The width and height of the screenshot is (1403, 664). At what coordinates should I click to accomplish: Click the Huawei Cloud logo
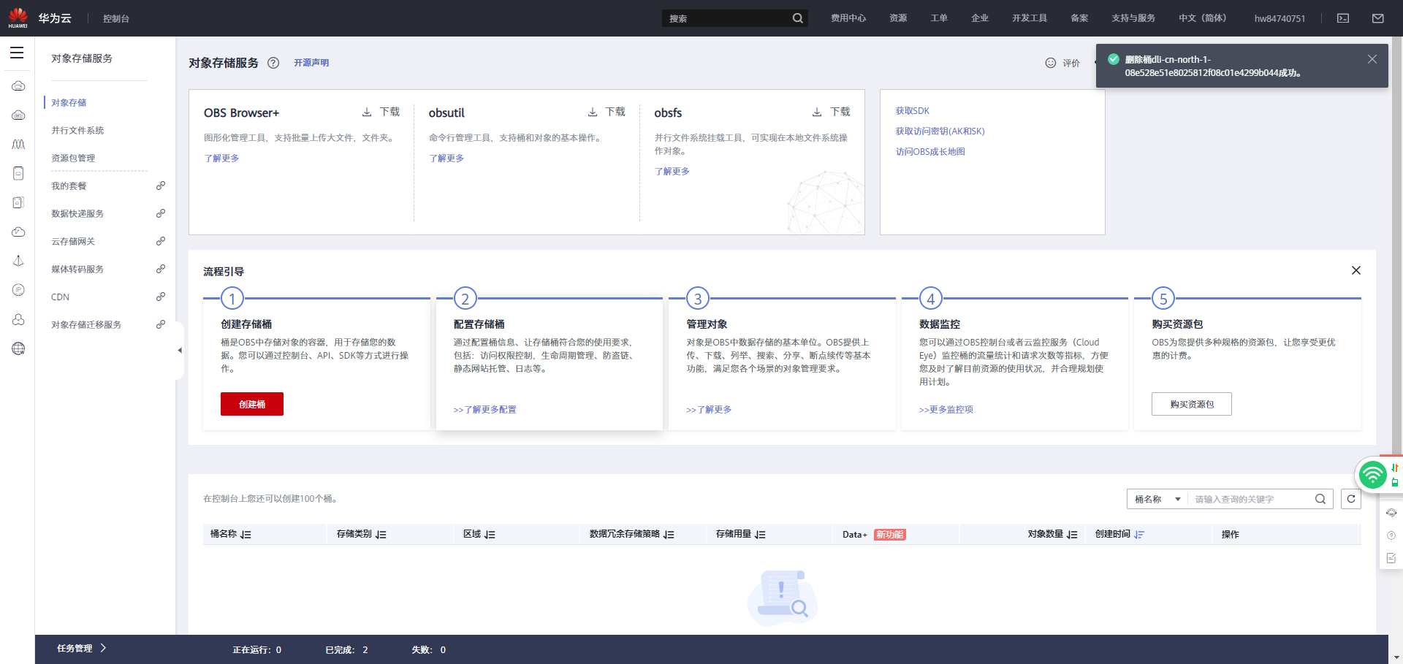pyautogui.click(x=40, y=18)
